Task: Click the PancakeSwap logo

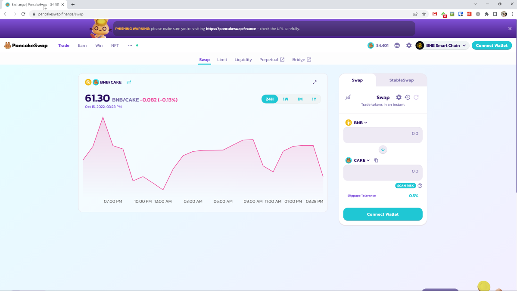Action: 26,46
